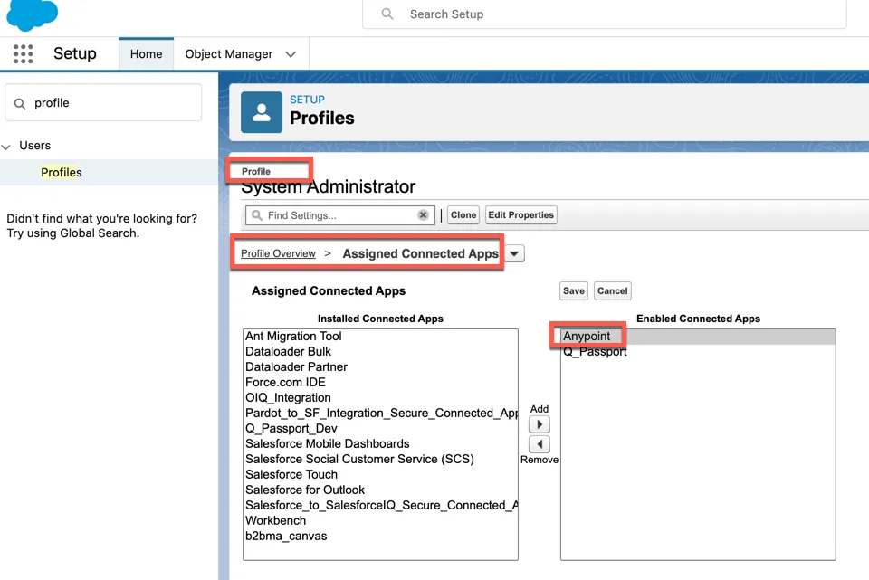Clear the Find Settings field
Image resolution: width=869 pixels, height=580 pixels.
coord(423,215)
